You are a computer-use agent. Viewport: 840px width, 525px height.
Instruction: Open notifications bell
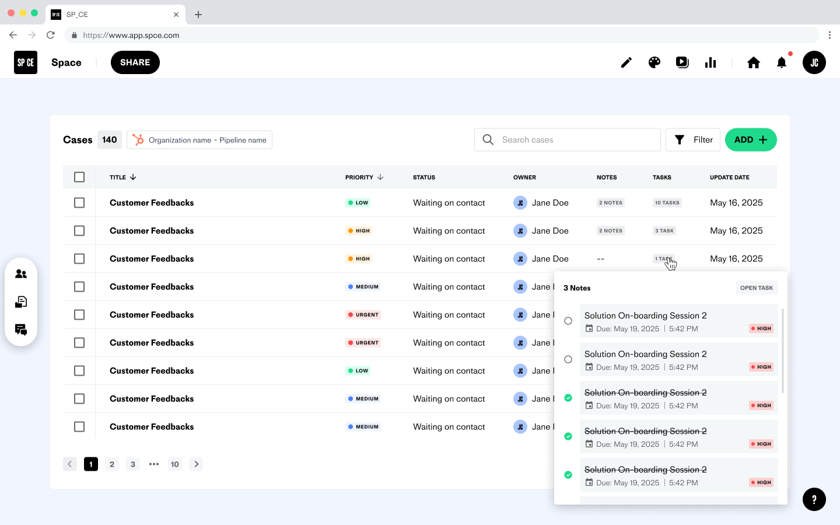tap(782, 62)
